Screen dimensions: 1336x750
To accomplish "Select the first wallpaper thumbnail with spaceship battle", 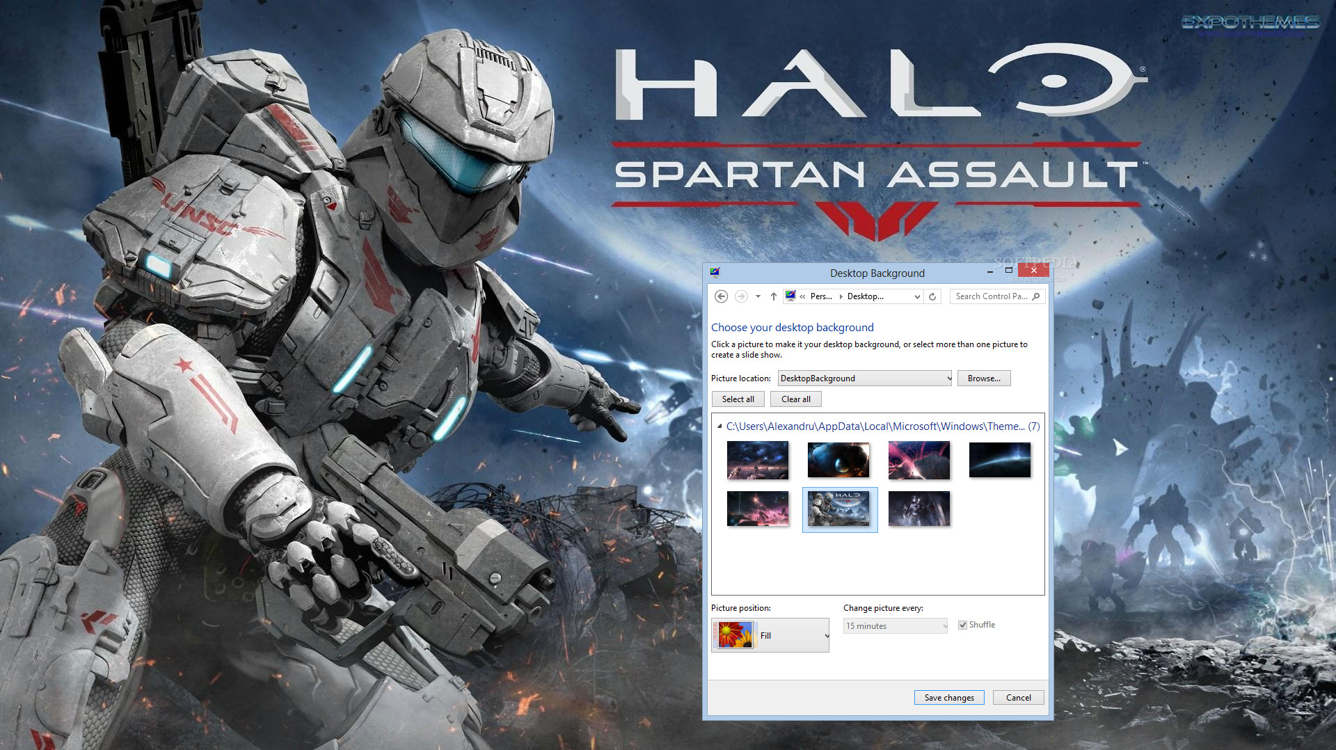I will (x=758, y=460).
